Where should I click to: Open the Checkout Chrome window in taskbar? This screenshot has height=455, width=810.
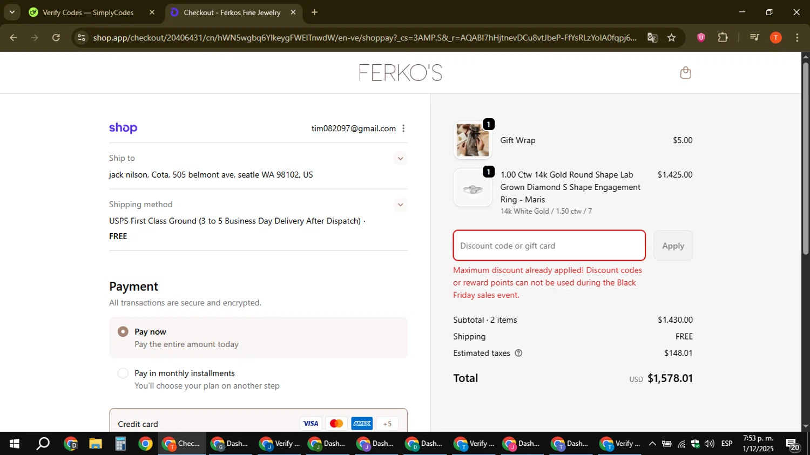coord(182,444)
